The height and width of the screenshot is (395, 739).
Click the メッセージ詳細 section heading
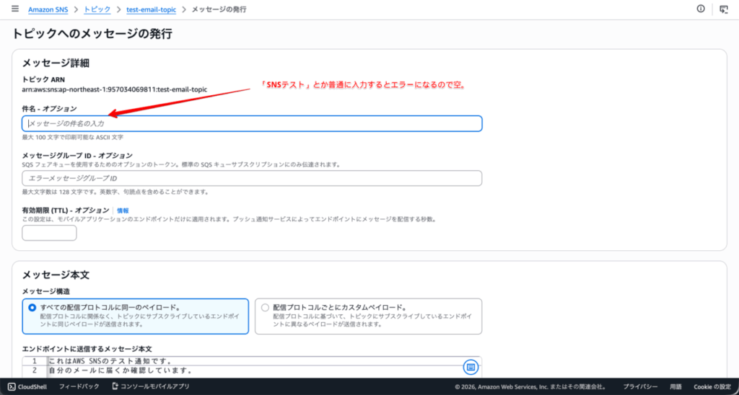pyautogui.click(x=56, y=63)
